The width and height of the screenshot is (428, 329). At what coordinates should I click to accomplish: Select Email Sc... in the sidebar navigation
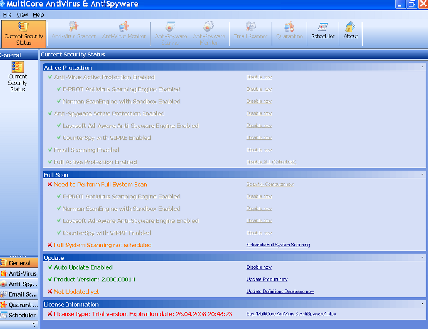[19, 294]
